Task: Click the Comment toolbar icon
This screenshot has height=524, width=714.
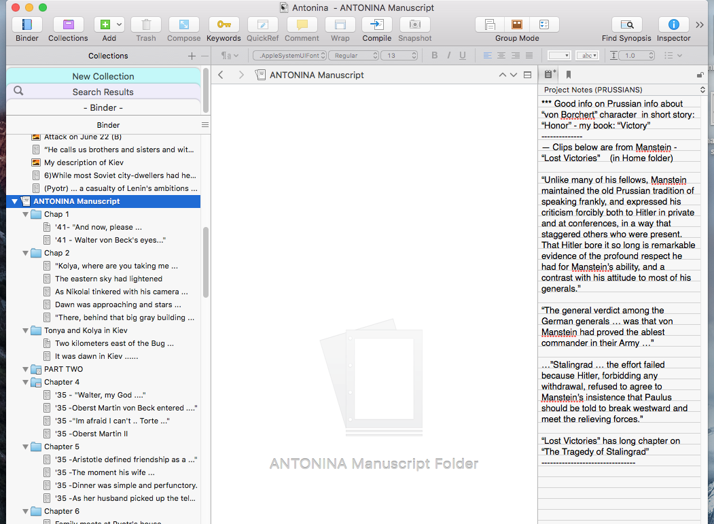Action: [x=302, y=24]
